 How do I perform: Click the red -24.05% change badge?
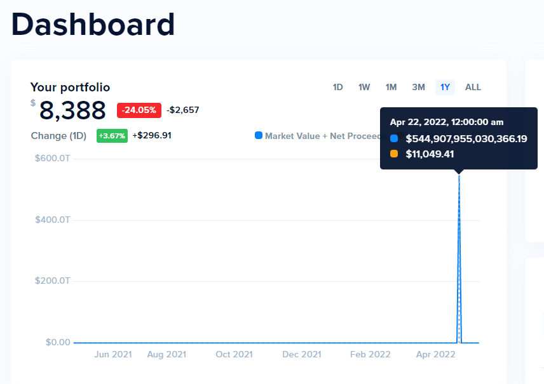(x=139, y=110)
